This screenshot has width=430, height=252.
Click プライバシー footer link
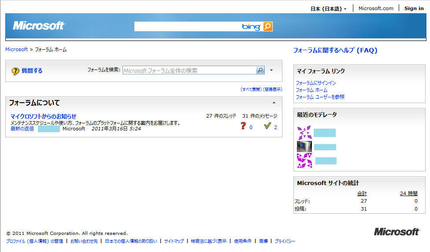coord(285,241)
